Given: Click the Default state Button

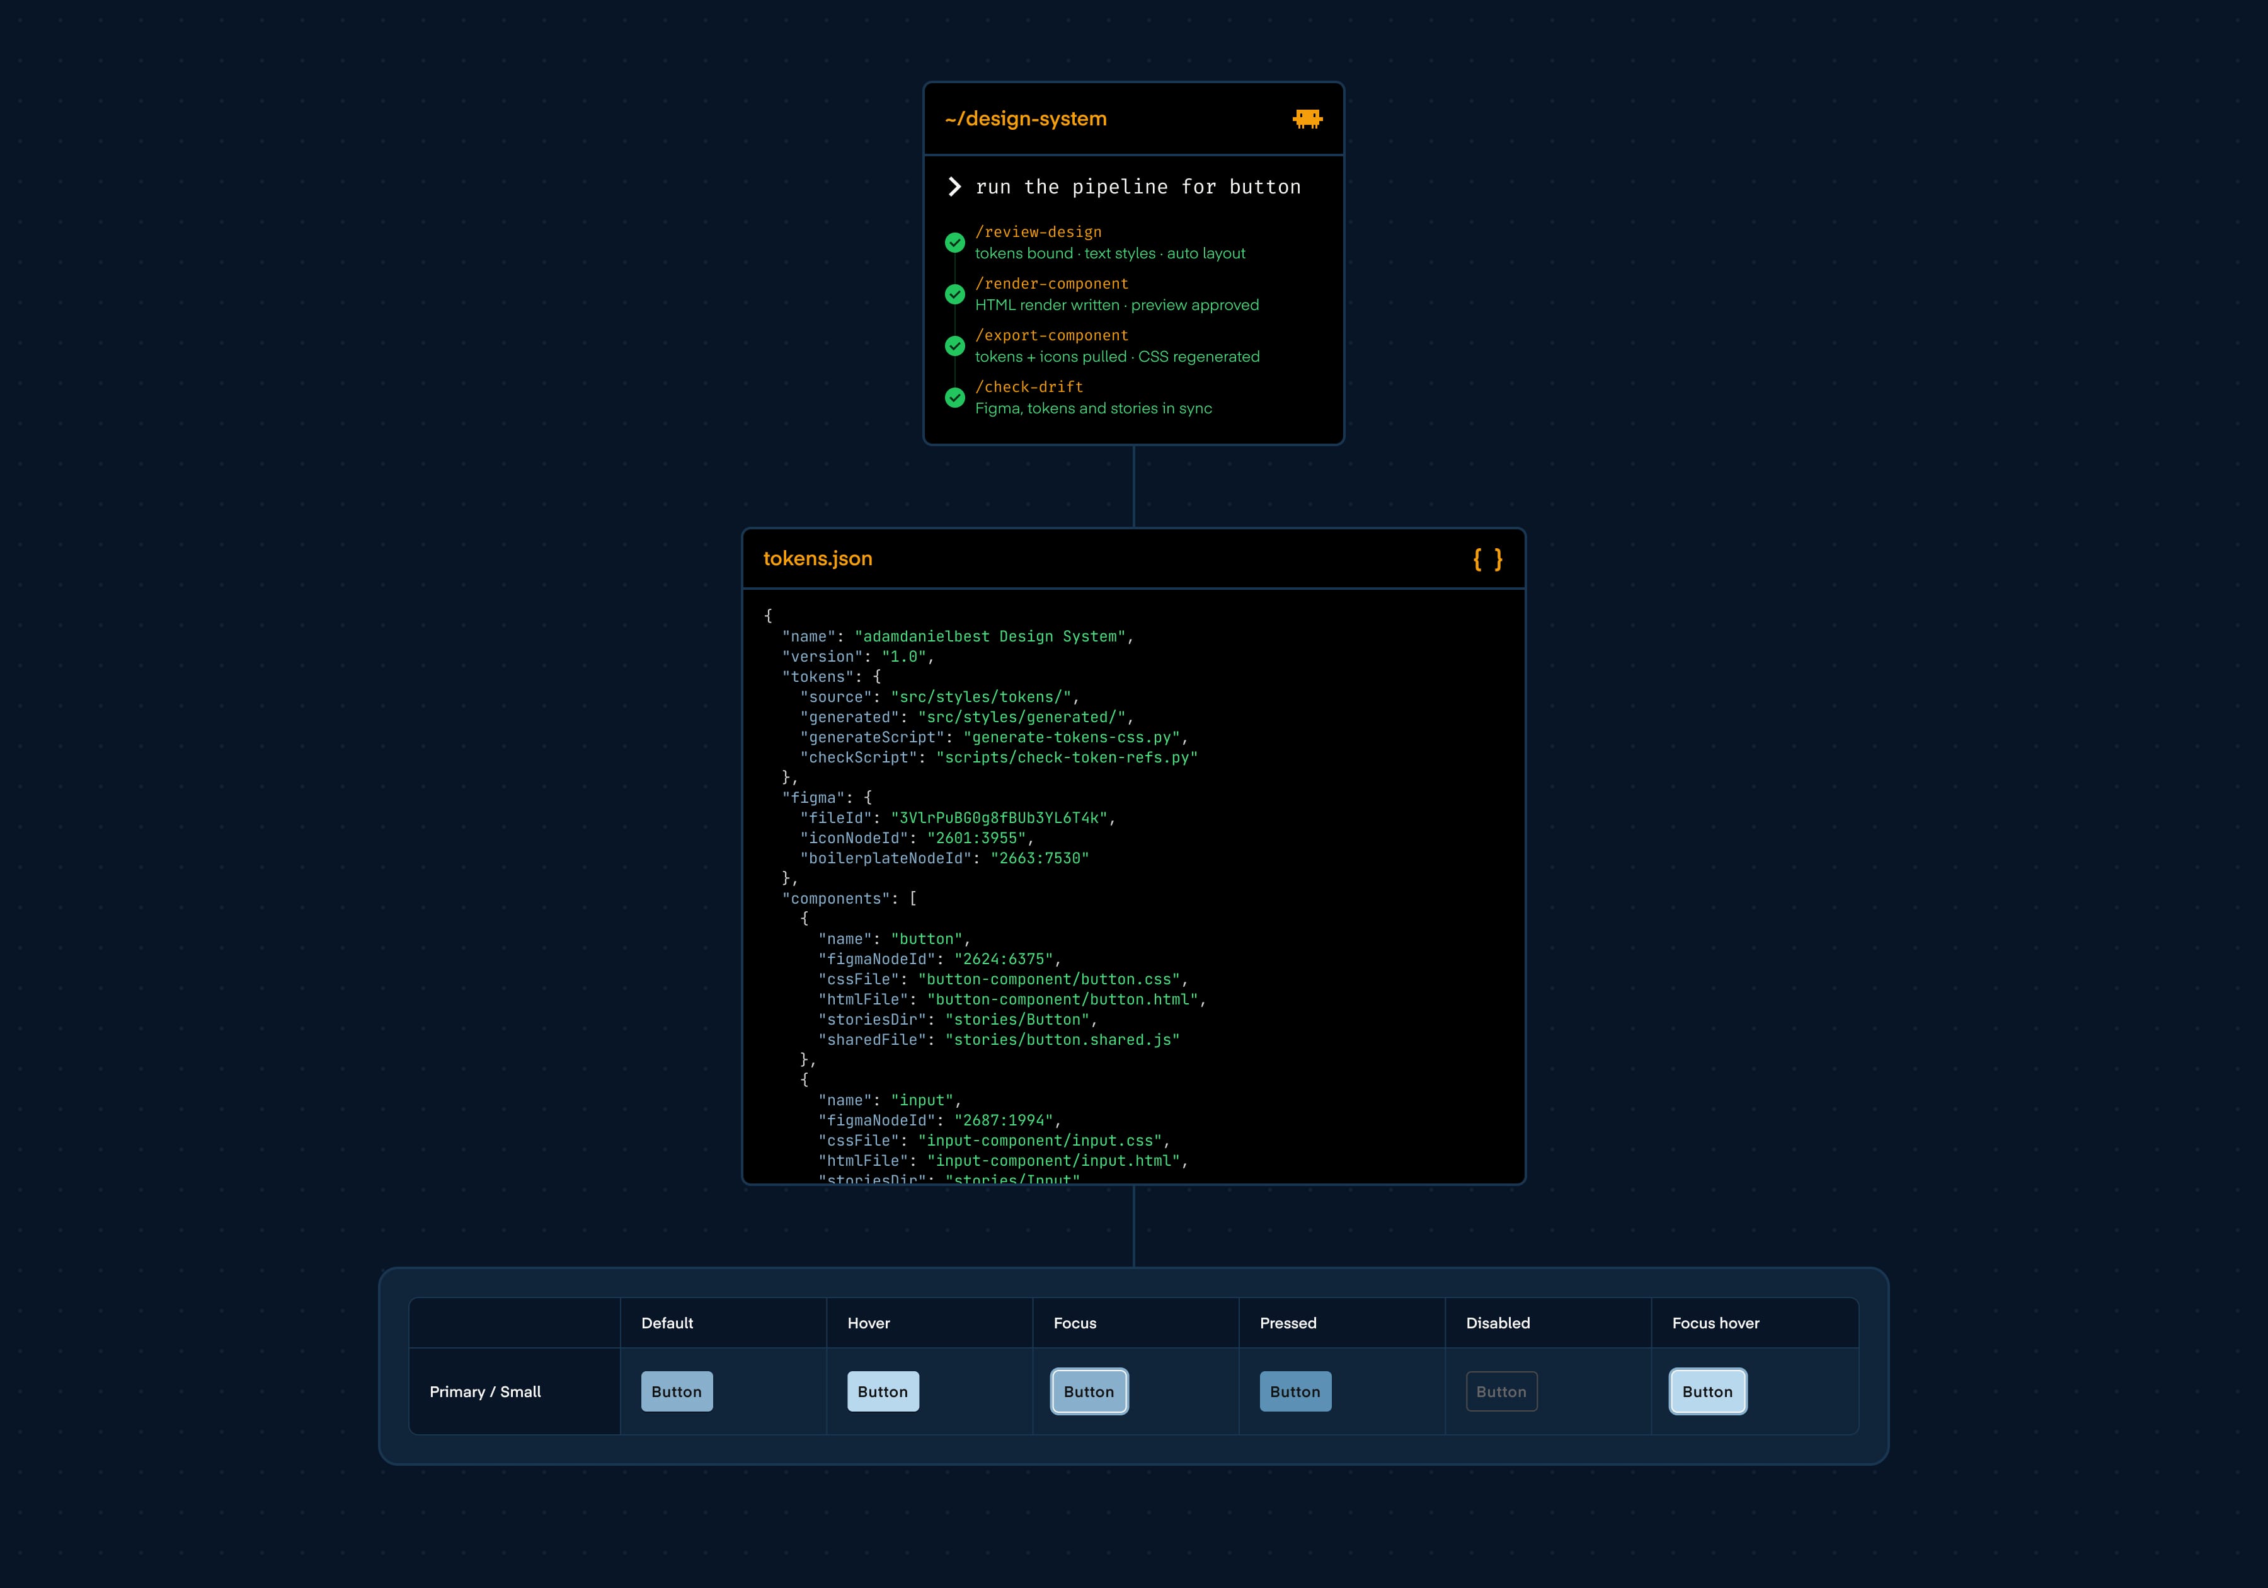Looking at the screenshot, I should 677,1391.
